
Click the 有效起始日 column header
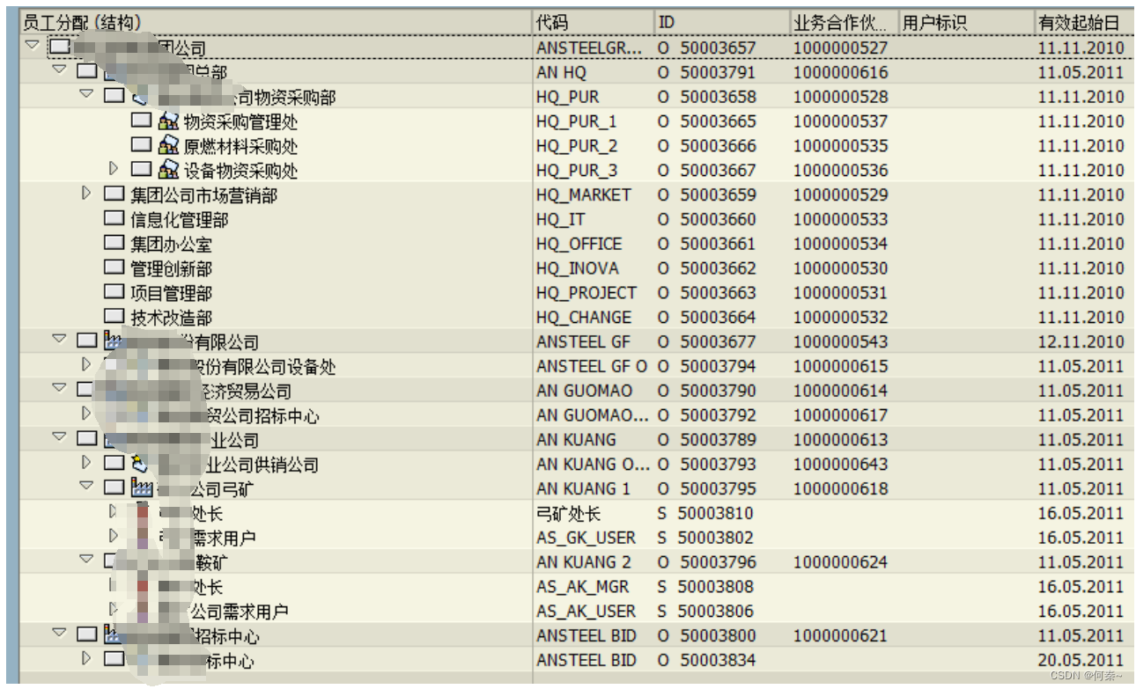[x=1085, y=23]
